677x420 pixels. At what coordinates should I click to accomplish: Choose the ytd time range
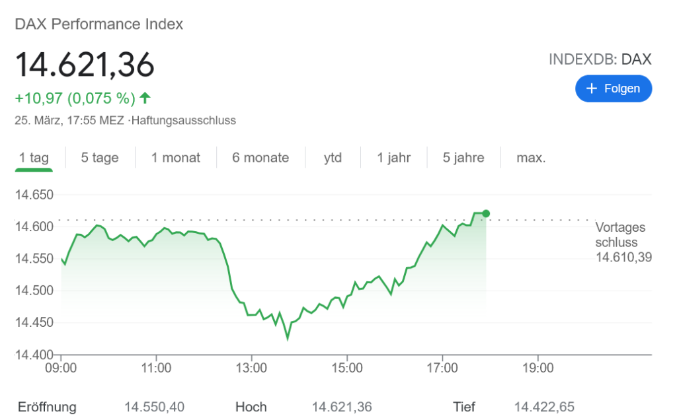coord(333,158)
